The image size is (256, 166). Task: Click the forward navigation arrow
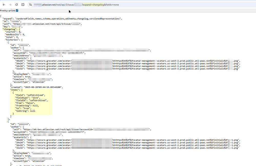(10, 4)
